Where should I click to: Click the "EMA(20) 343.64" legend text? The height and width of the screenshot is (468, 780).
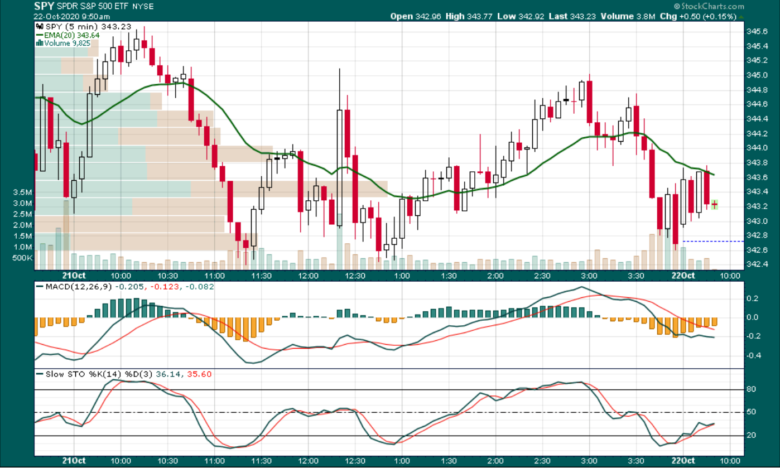point(71,35)
